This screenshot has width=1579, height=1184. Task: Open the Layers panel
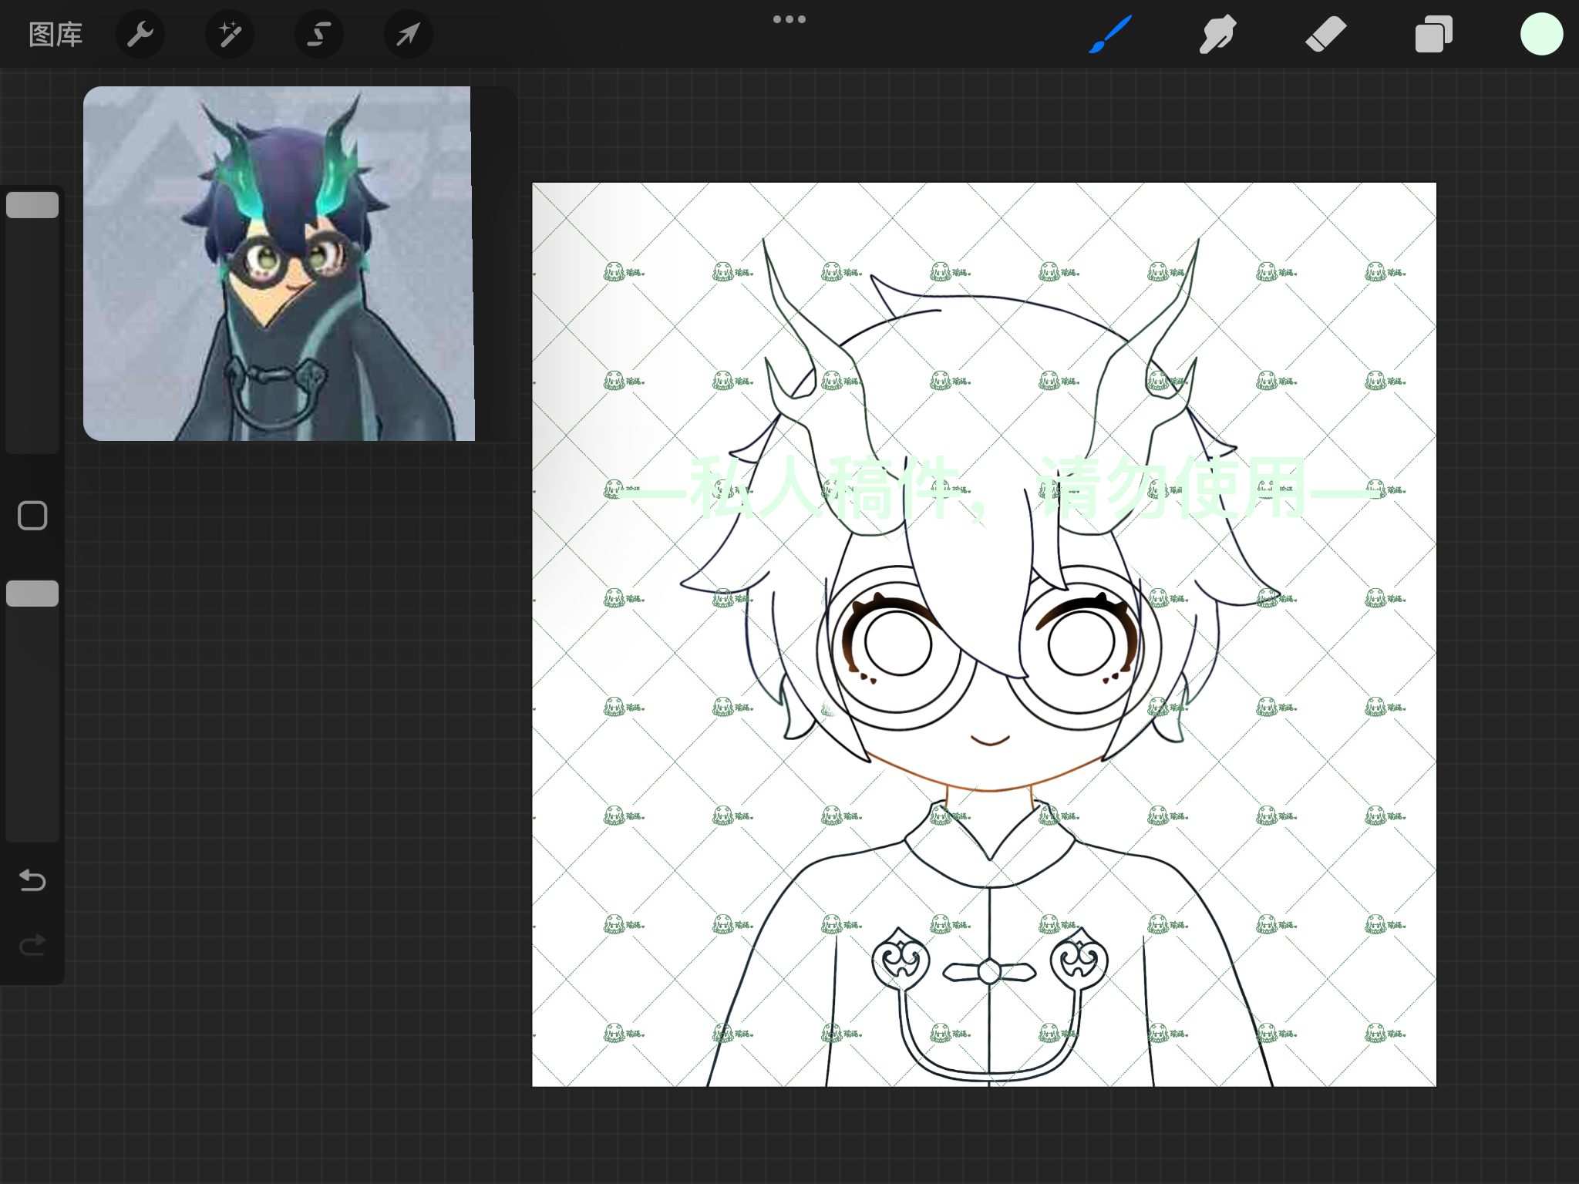click(1434, 35)
